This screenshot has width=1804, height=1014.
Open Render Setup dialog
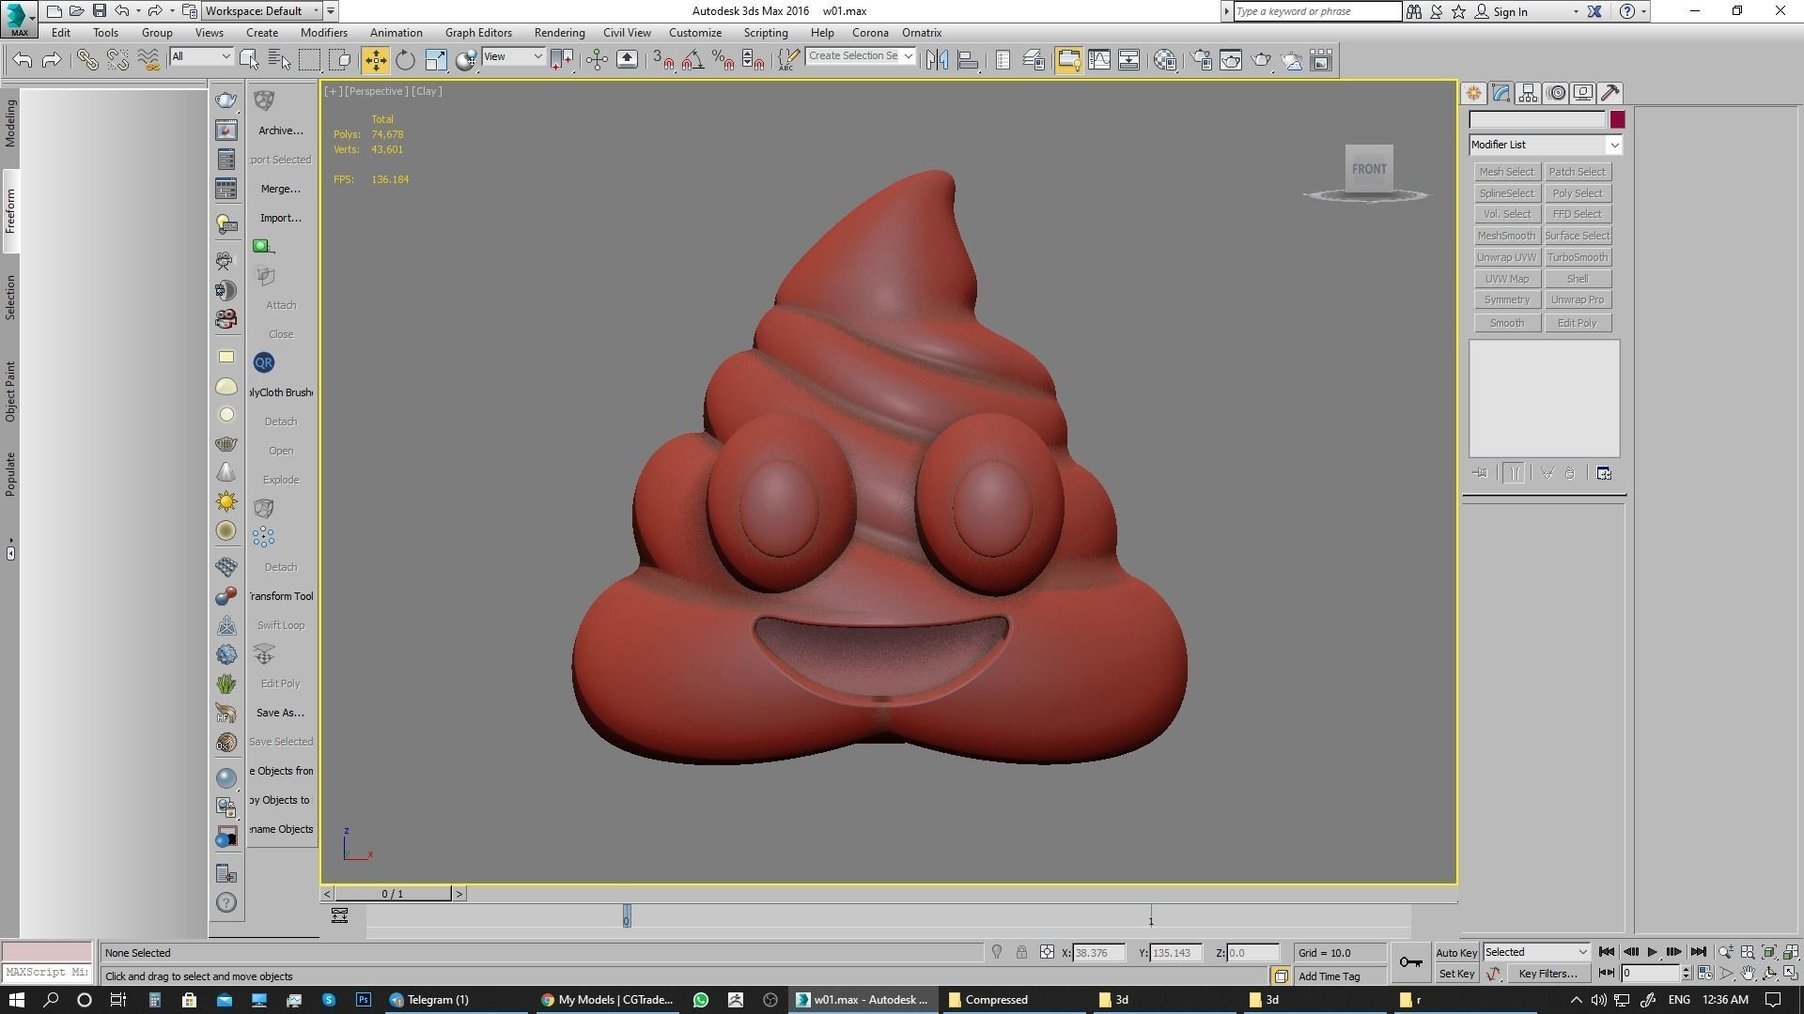[1201, 60]
